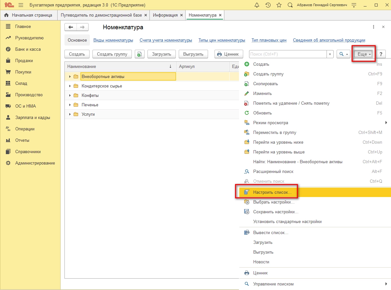Switch to the Информация tab

click(x=165, y=15)
